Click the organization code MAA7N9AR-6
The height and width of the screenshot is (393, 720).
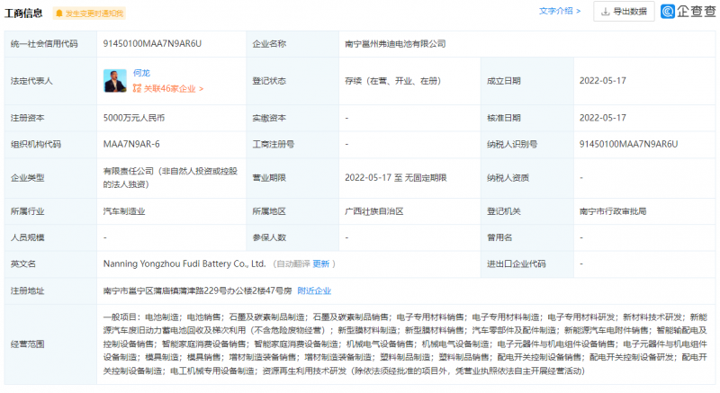click(132, 144)
